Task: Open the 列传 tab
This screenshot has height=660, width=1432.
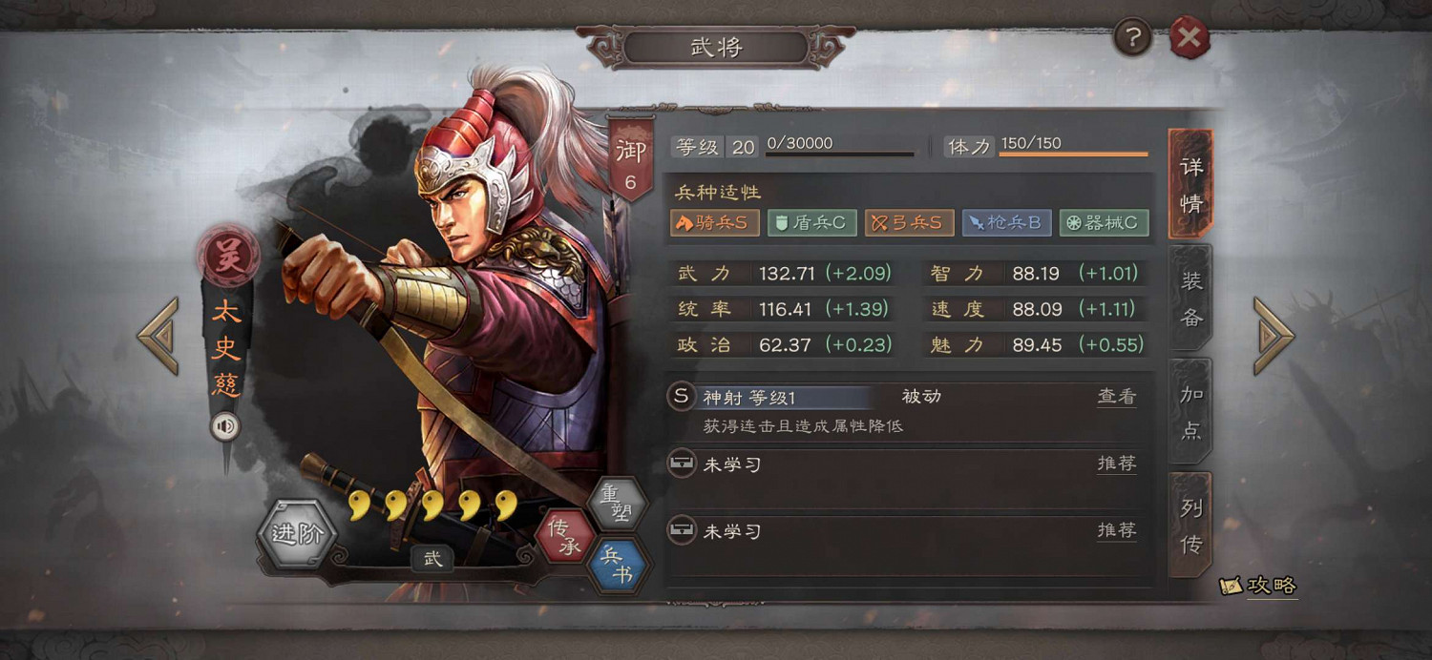Action: tap(1190, 526)
